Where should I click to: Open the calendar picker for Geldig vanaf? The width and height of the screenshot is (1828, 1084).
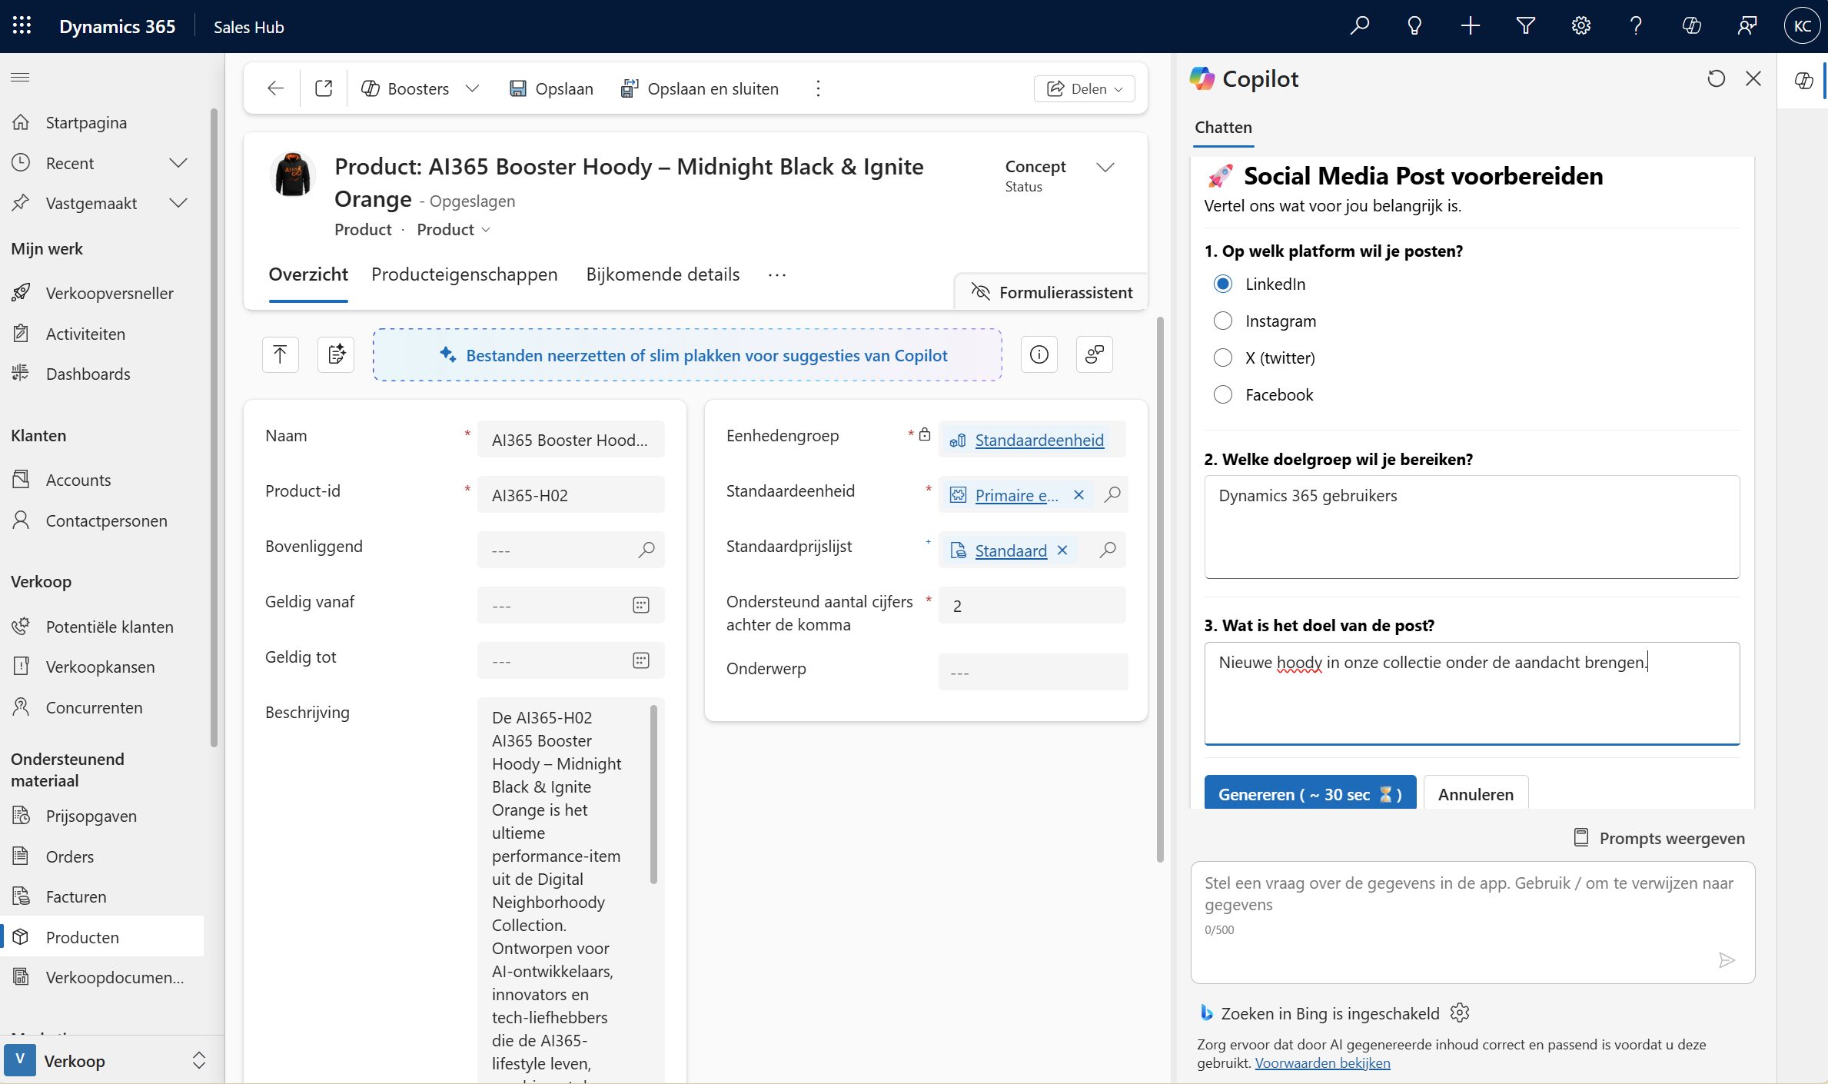[640, 606]
